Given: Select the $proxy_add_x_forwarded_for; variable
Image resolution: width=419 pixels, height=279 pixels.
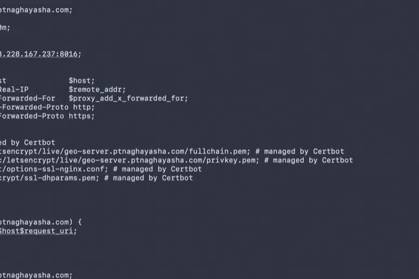Looking at the screenshot, I should pos(128,98).
